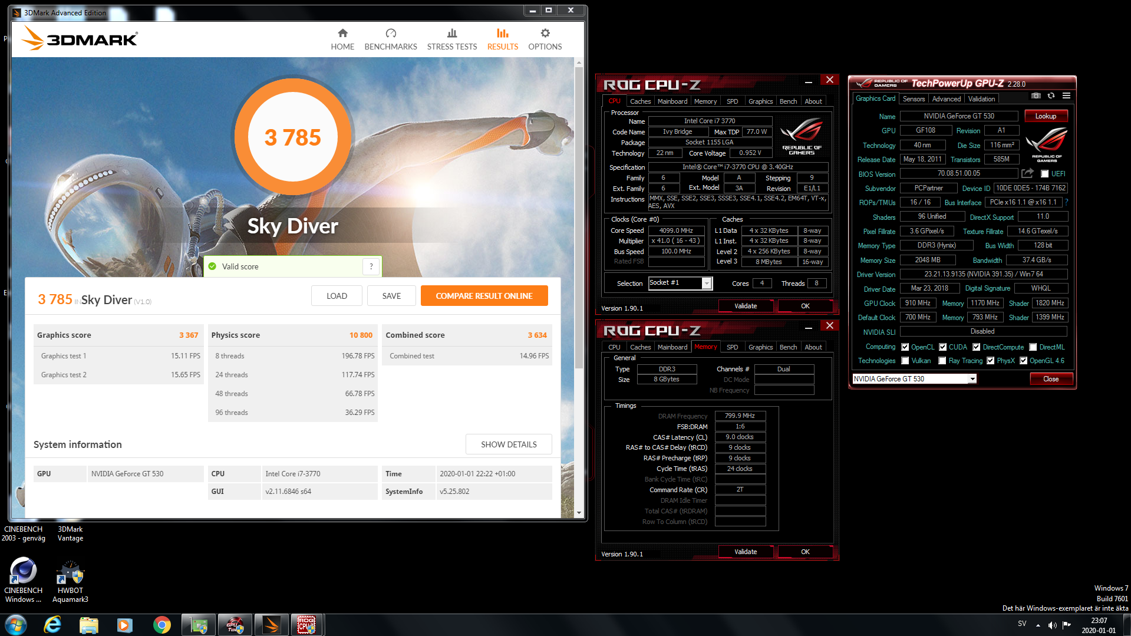Show hidden tray icons arrow
Screen dimensions: 1131x636
pyautogui.click(x=1037, y=625)
